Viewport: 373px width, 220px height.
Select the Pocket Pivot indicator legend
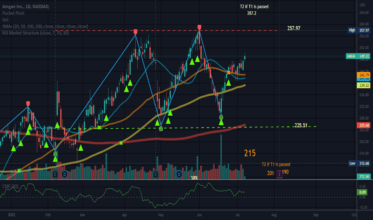13,13
